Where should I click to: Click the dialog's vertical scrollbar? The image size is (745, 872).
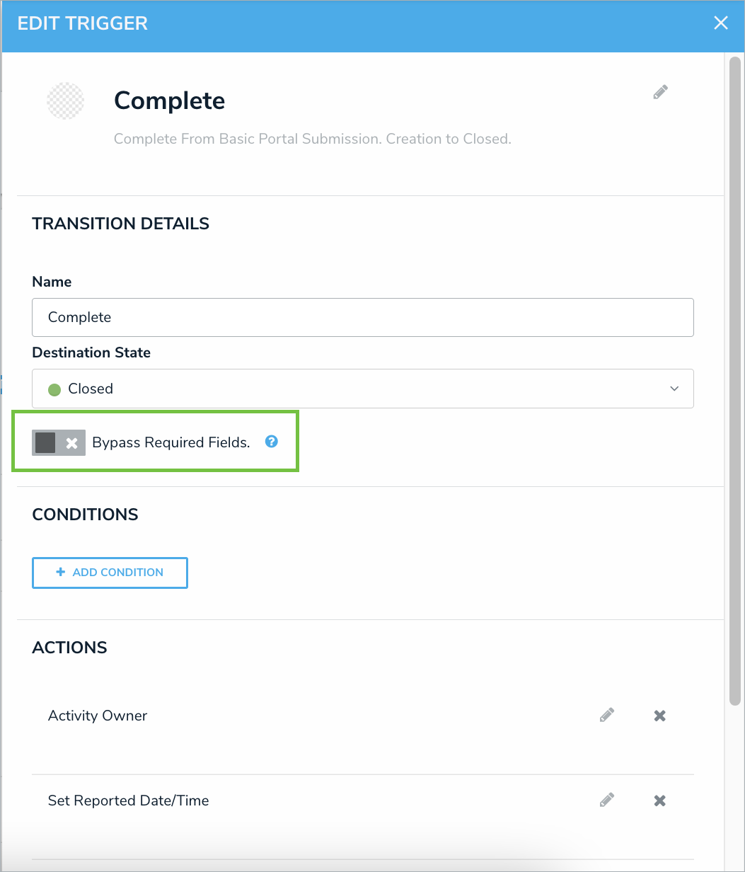[734, 382]
